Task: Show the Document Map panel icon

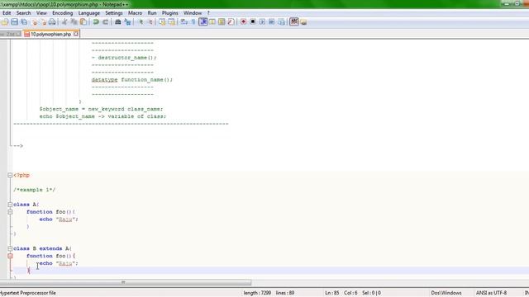Action: pyautogui.click(x=222, y=22)
